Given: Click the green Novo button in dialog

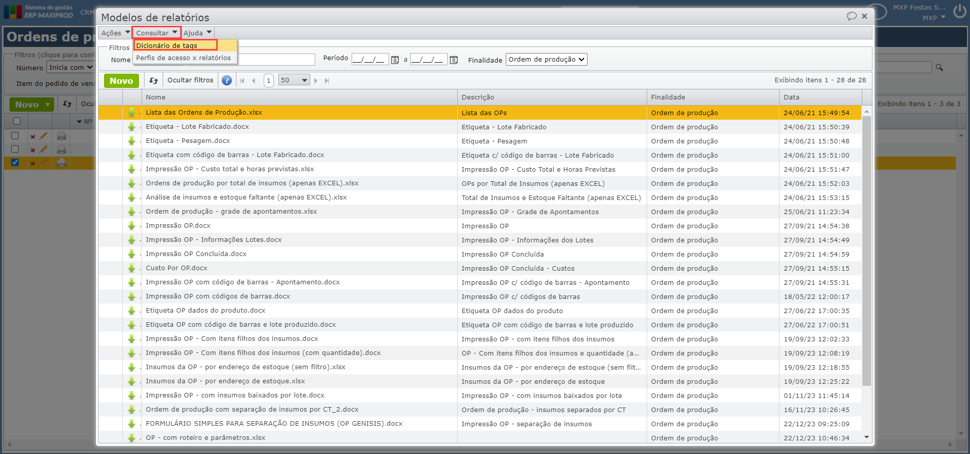Looking at the screenshot, I should click(121, 81).
